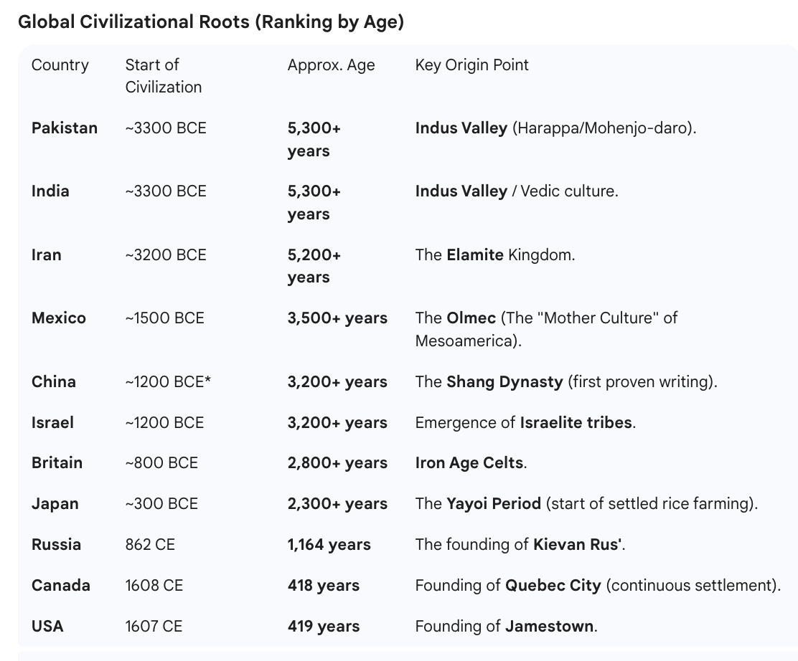Select the 'Russia' country cell

56,545
